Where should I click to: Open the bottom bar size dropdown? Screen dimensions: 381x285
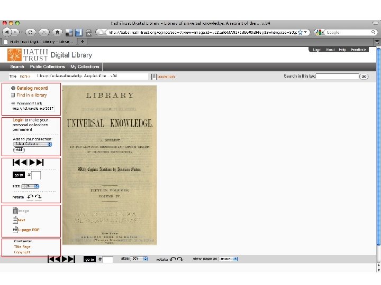pos(139,259)
